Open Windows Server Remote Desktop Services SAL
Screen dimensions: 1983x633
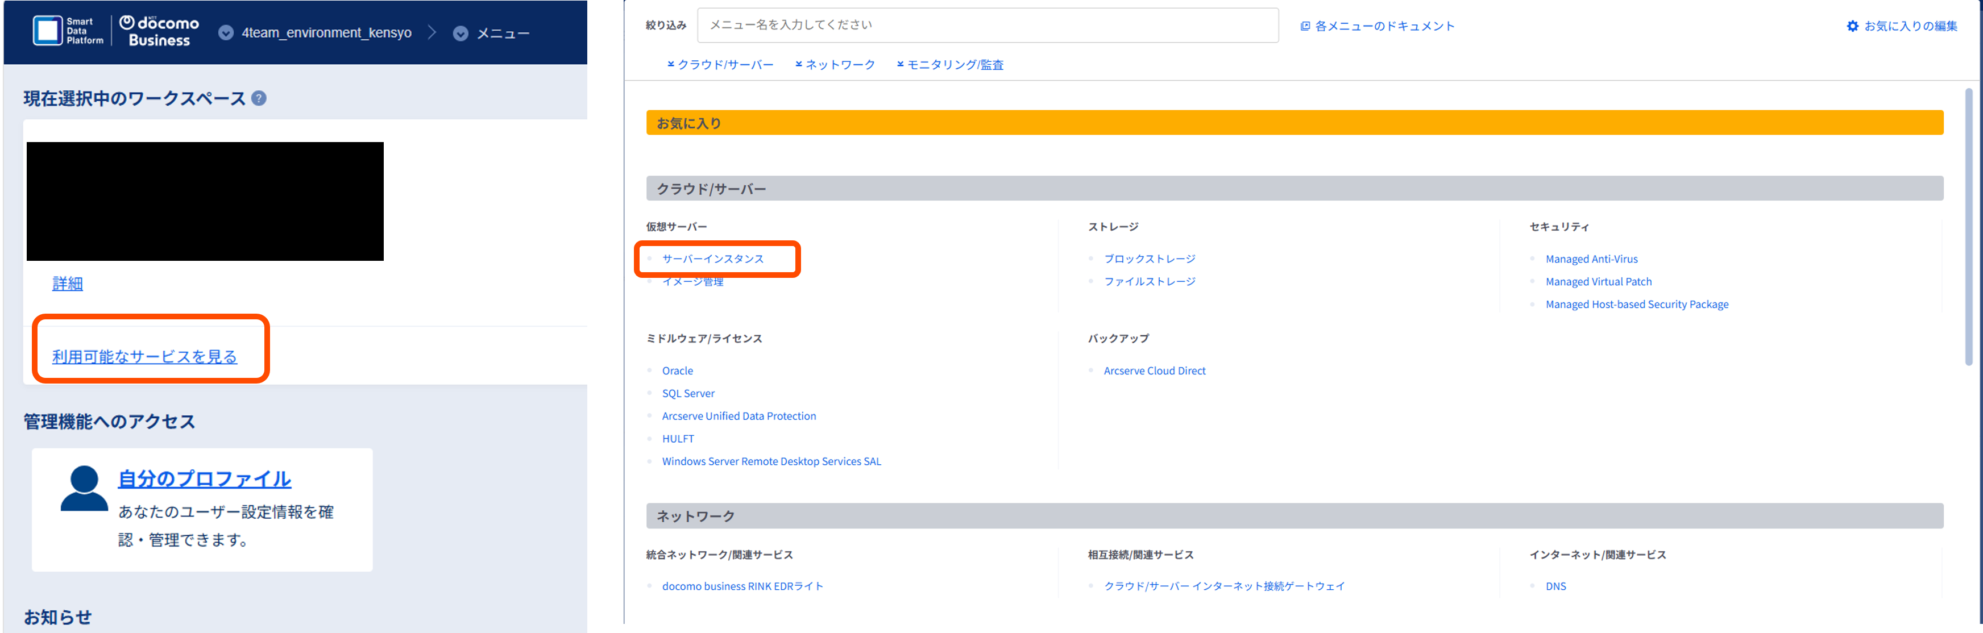coord(771,461)
